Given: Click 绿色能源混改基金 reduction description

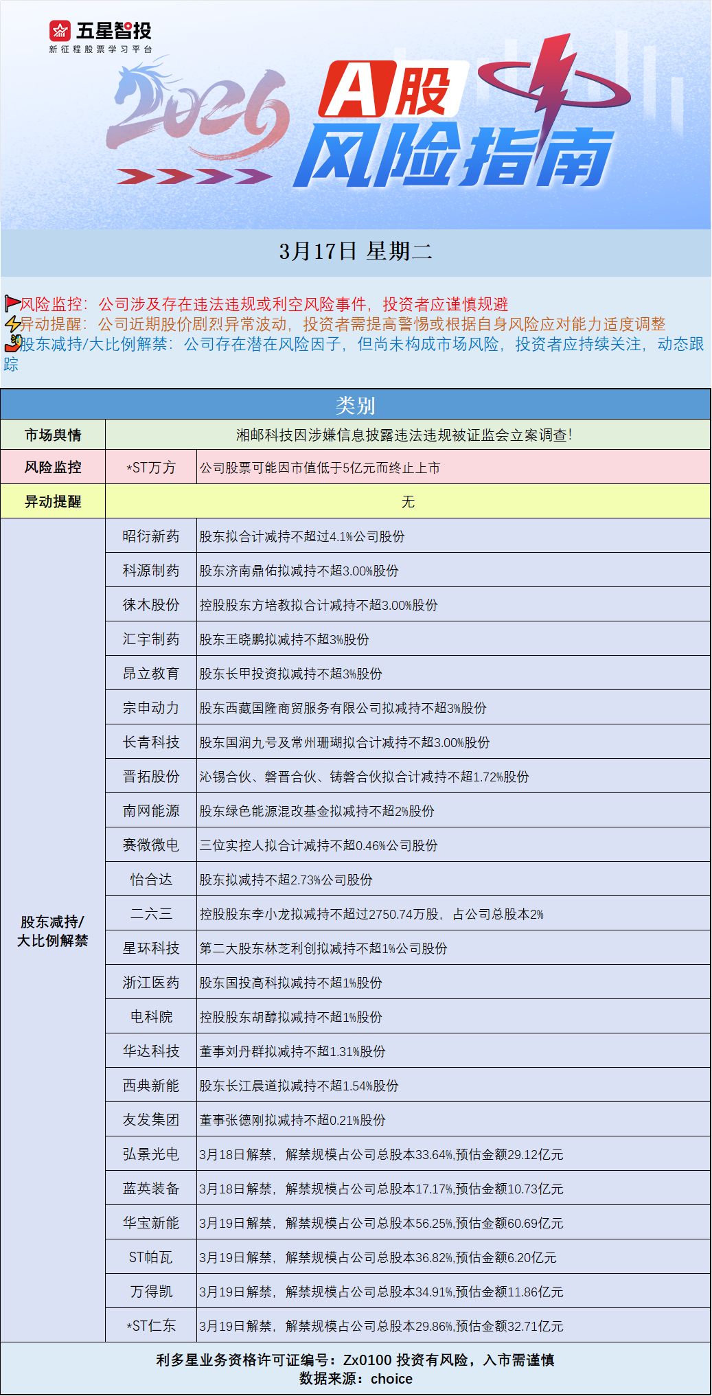Looking at the screenshot, I should [x=317, y=811].
